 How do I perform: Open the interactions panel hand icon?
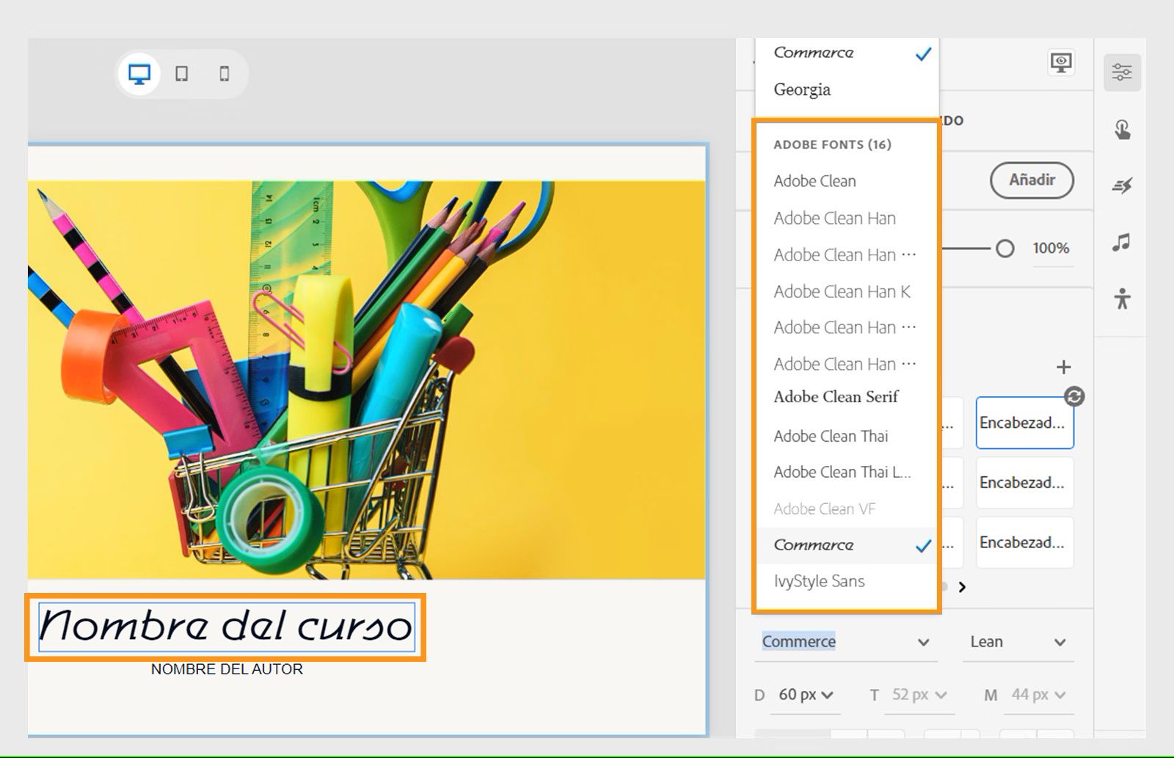[1122, 129]
